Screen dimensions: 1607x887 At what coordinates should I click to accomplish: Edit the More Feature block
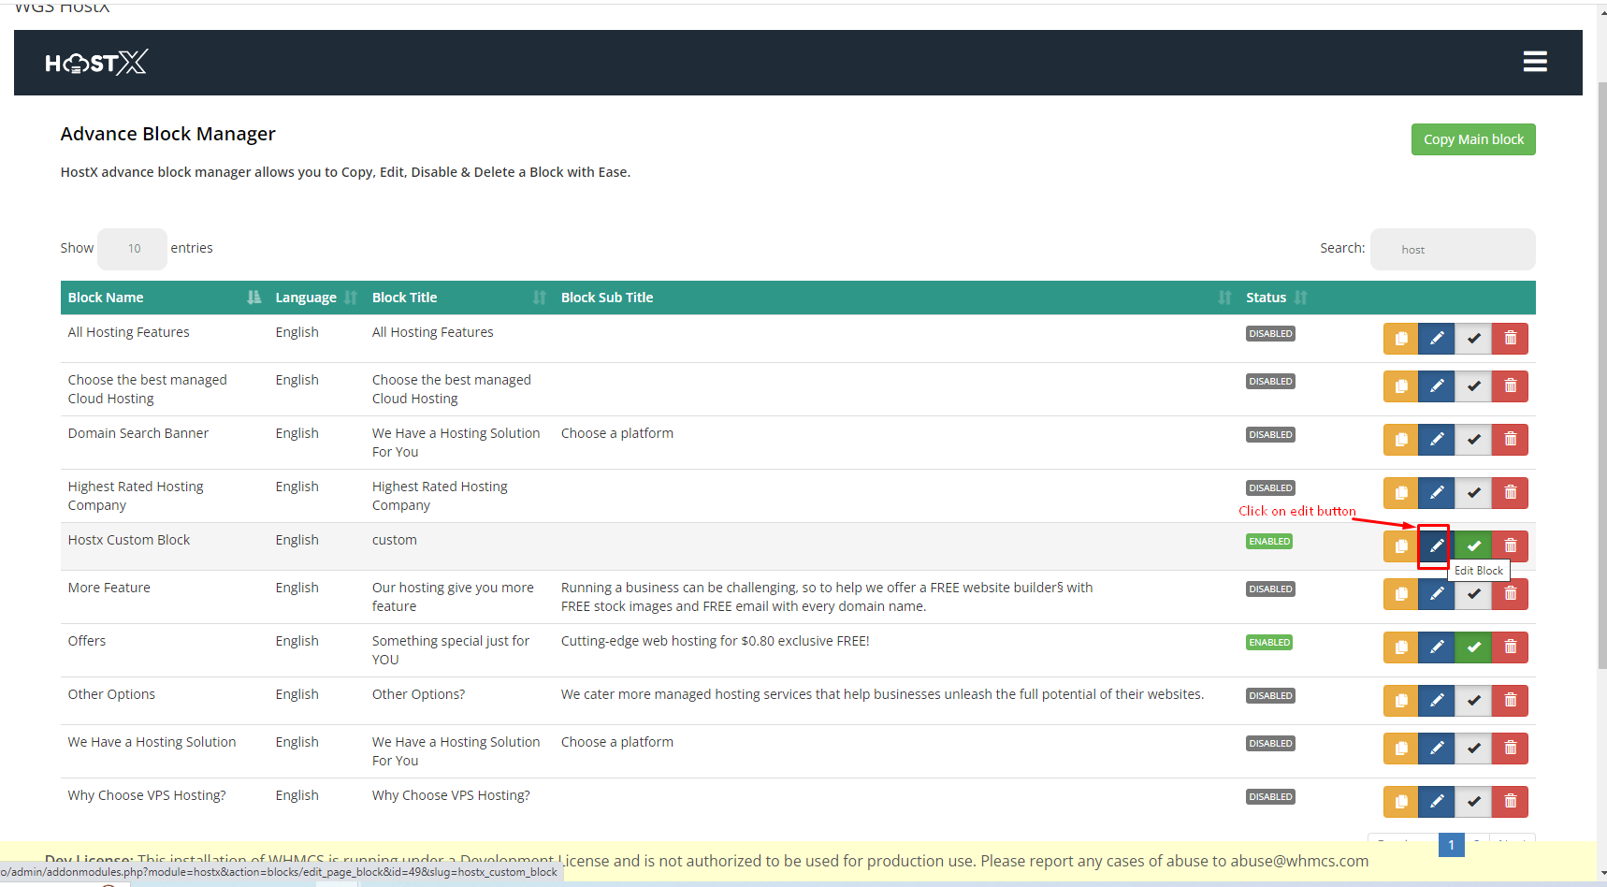(x=1435, y=596)
